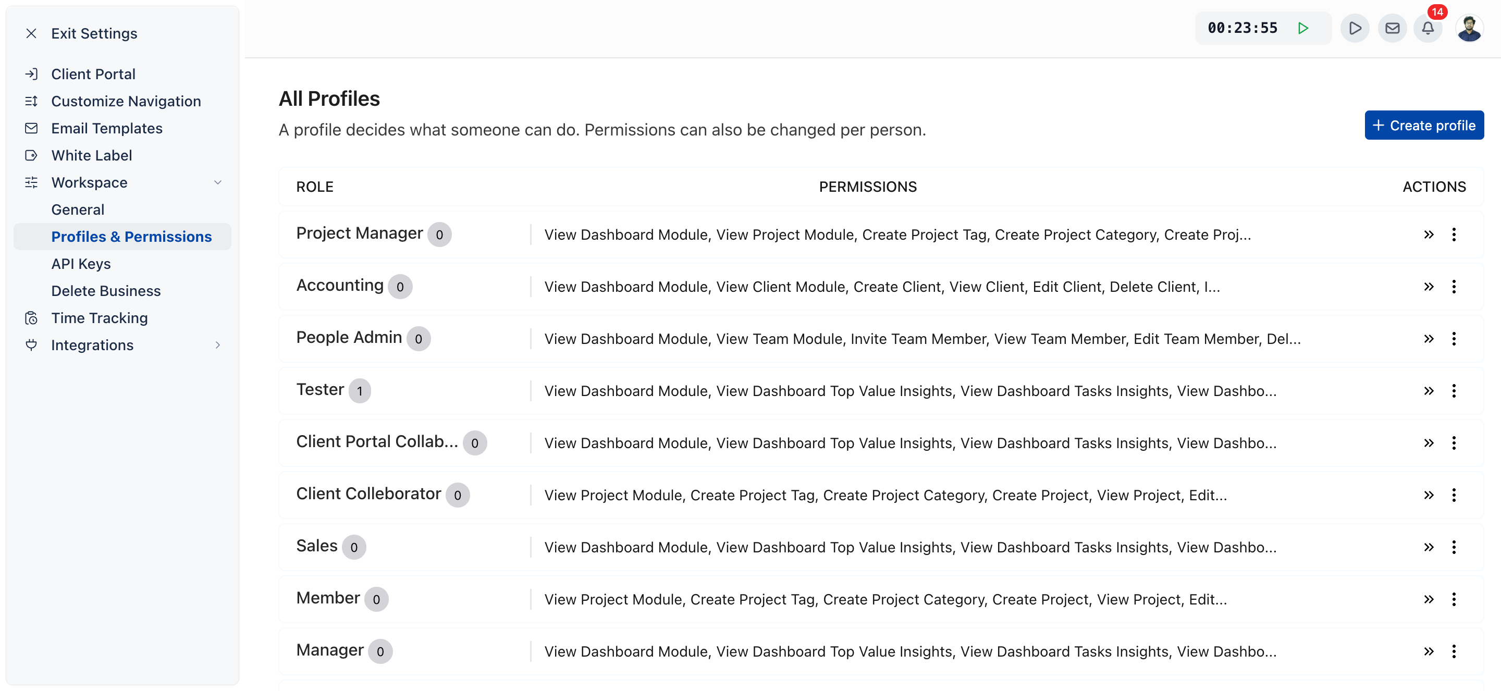The image size is (1501, 691).
Task: Select the Tester role name
Action: 320,389
